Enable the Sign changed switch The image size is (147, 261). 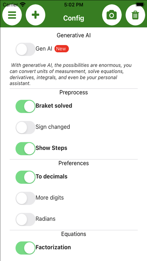(26, 127)
